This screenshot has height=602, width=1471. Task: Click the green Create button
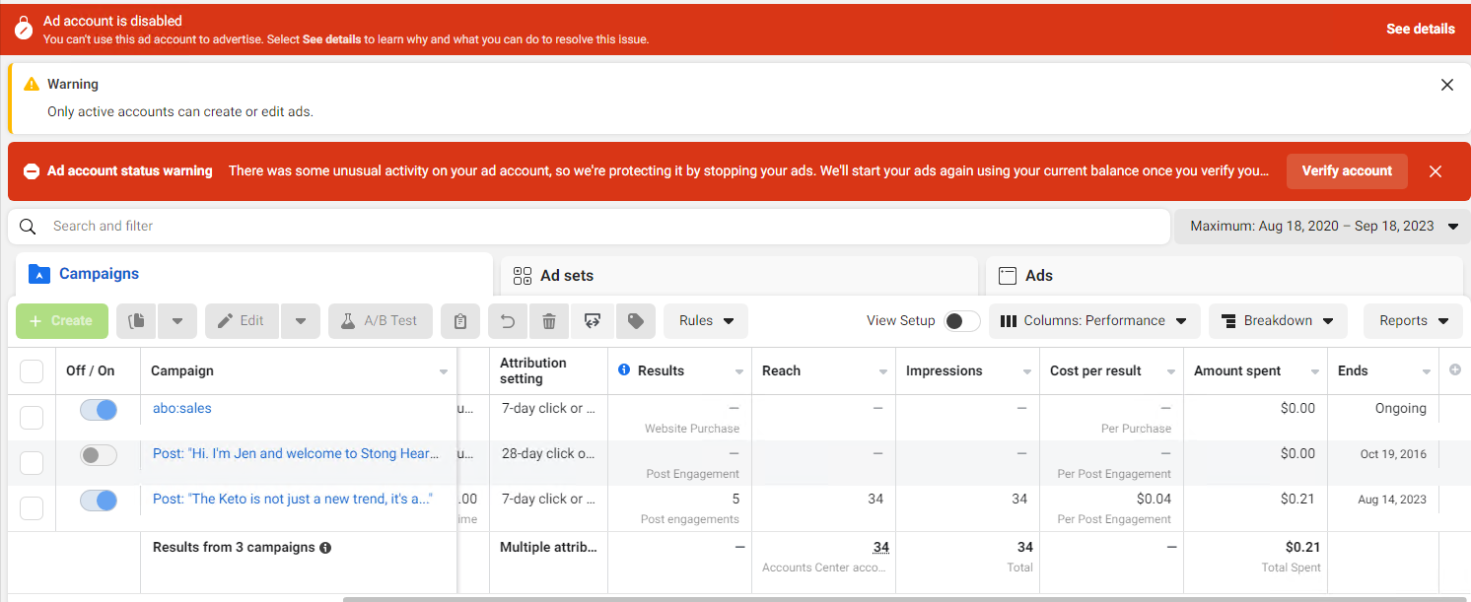pyautogui.click(x=61, y=320)
